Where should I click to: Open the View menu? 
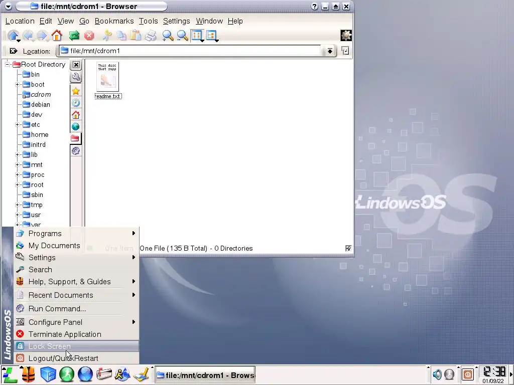tap(66, 21)
